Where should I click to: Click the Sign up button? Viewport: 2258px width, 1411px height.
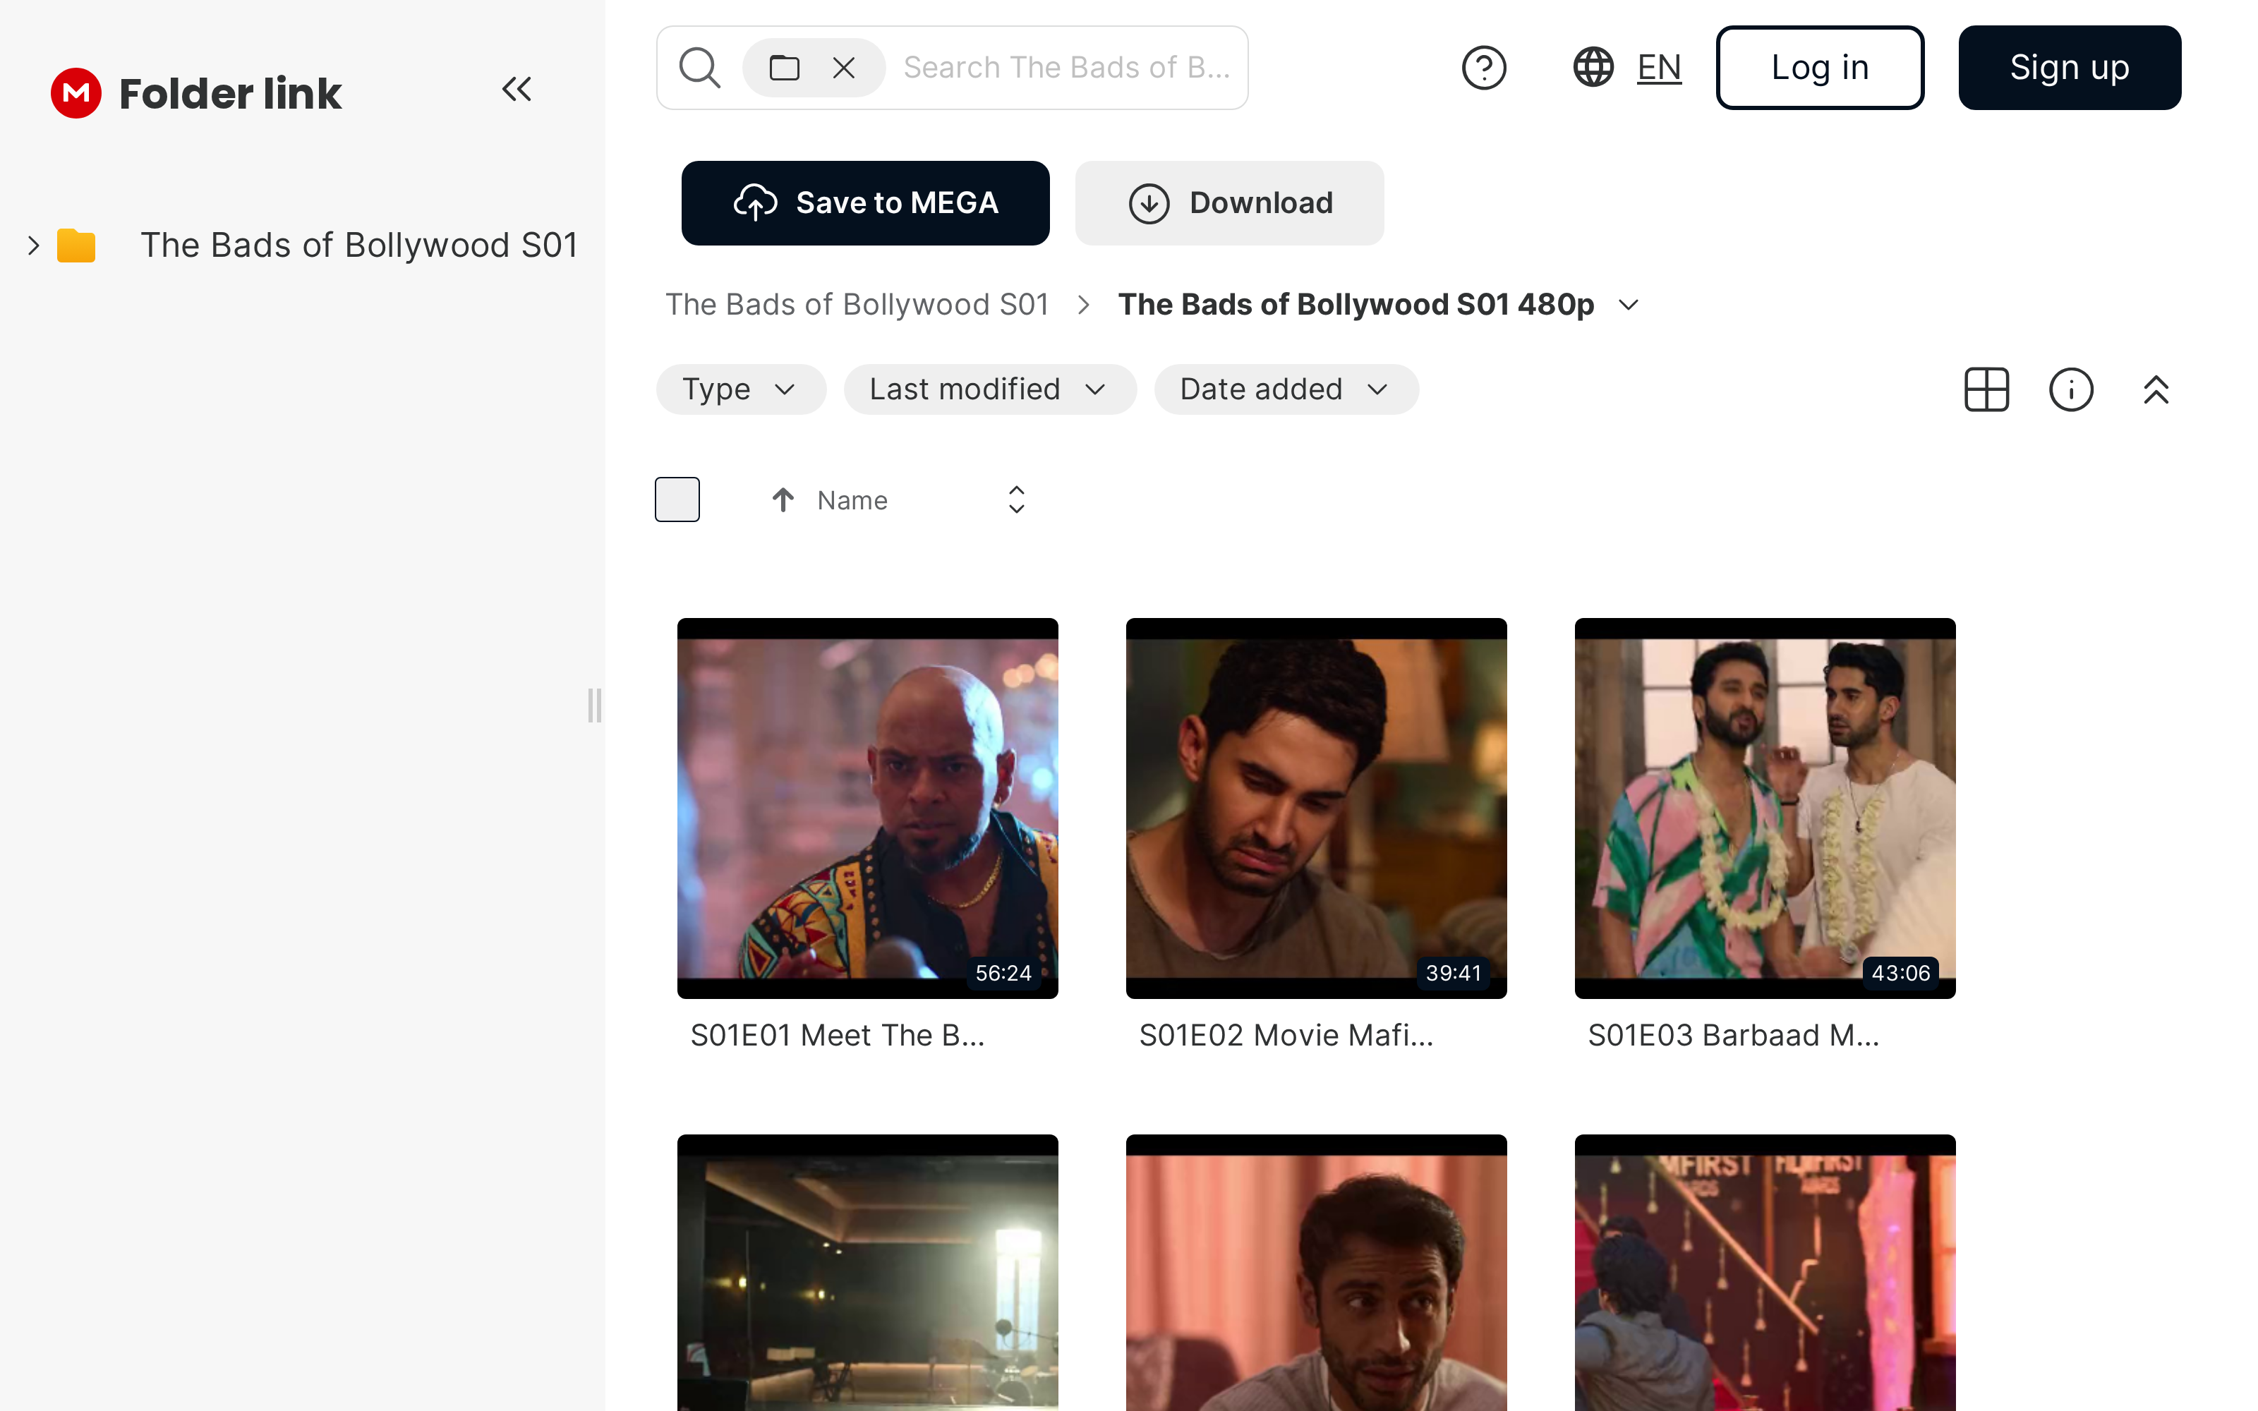click(x=2070, y=67)
